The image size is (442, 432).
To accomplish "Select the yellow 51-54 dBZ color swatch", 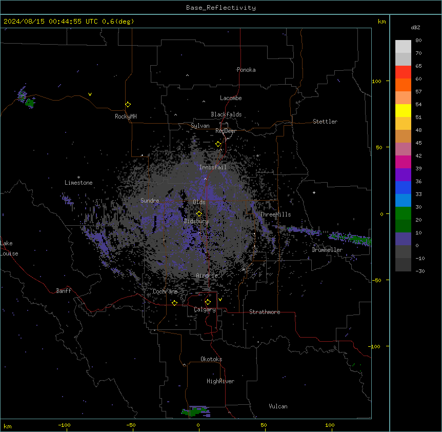I will click(403, 110).
